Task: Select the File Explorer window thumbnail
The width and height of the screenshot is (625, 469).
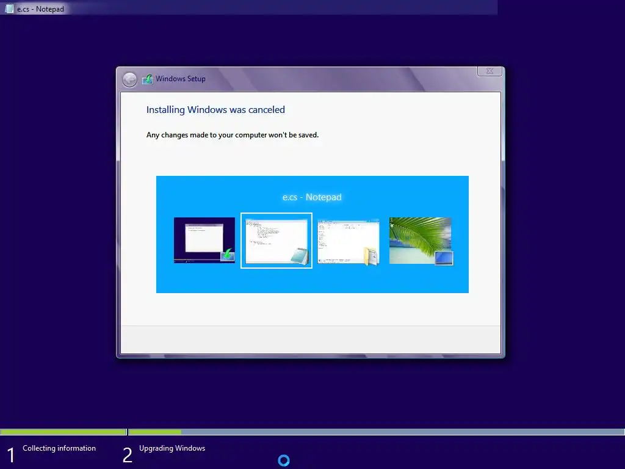Action: pos(349,241)
